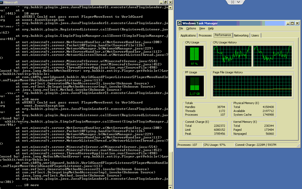Switch to the Applications tab
Image resolution: width=302 pixels, height=189 pixels.
pyautogui.click(x=188, y=35)
